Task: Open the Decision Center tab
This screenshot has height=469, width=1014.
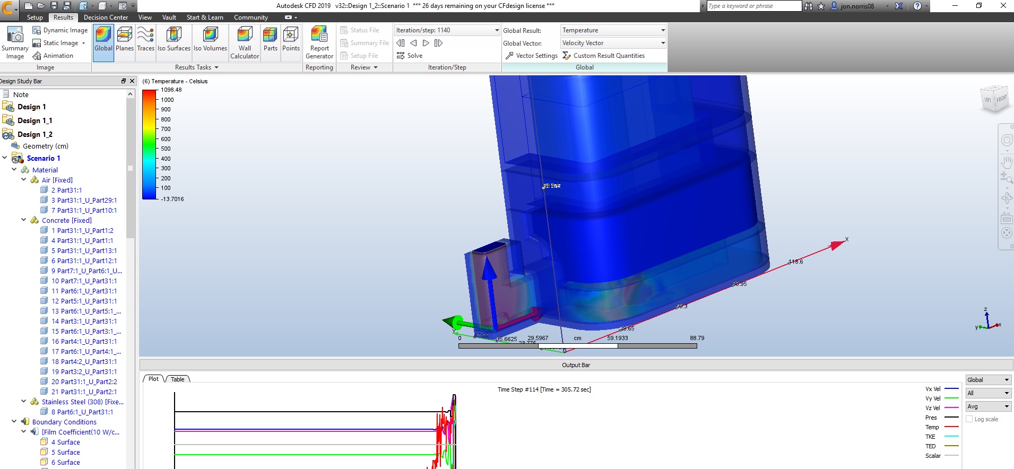Action: [106, 18]
